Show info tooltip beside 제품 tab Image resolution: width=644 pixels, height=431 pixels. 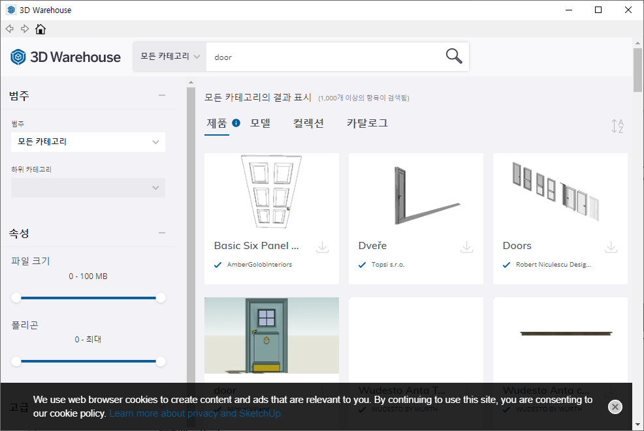pyautogui.click(x=236, y=123)
